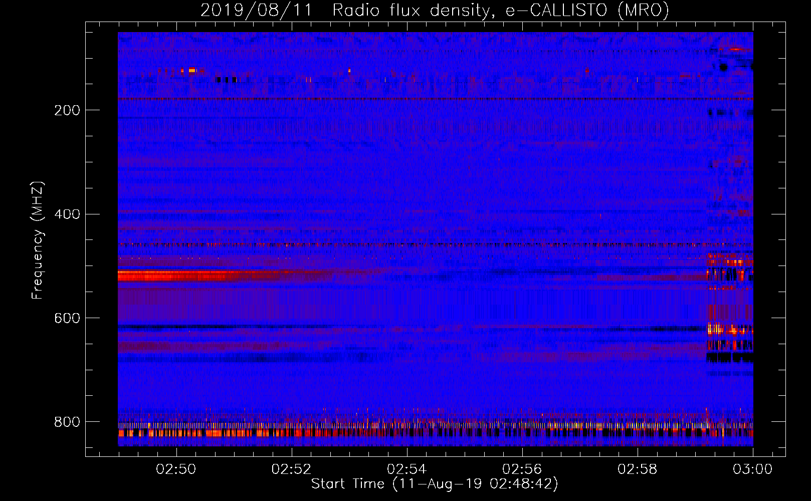Click the "Start Time (11-Aug-19 02:48:42)" label
Screen dimensions: 811x501
(435, 484)
